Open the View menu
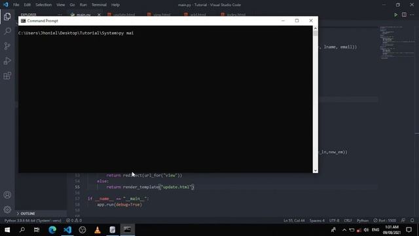Image resolution: width=419 pixels, height=236 pixels. click(x=60, y=5)
